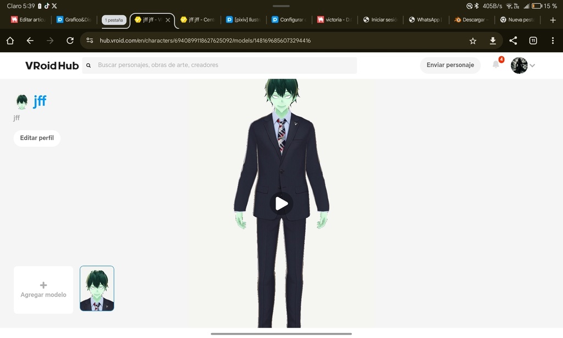The width and height of the screenshot is (563, 338).
Task: Tap the Bluetooth status icon
Action: tap(477, 6)
